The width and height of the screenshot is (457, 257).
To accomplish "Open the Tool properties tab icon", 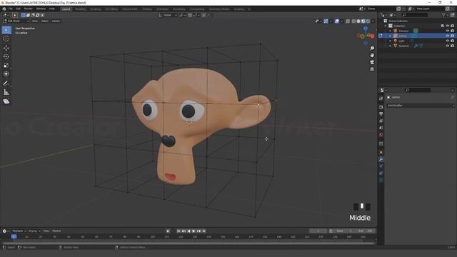I will point(381,99).
